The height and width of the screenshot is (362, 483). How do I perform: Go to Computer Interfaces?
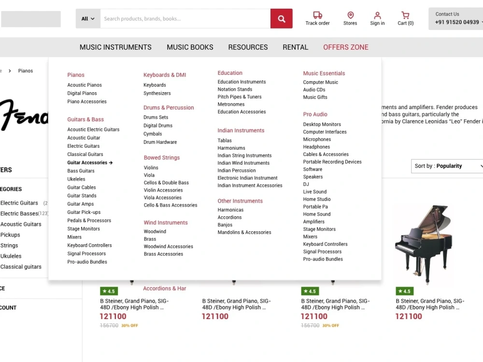click(325, 132)
